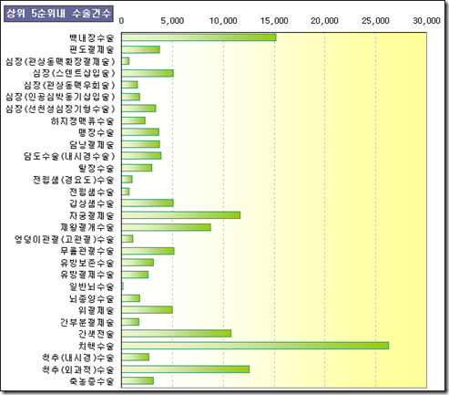Image resolution: width=449 pixels, height=395 pixels.
Task: Select the '전립샘수술' row label
Action: coord(91,192)
